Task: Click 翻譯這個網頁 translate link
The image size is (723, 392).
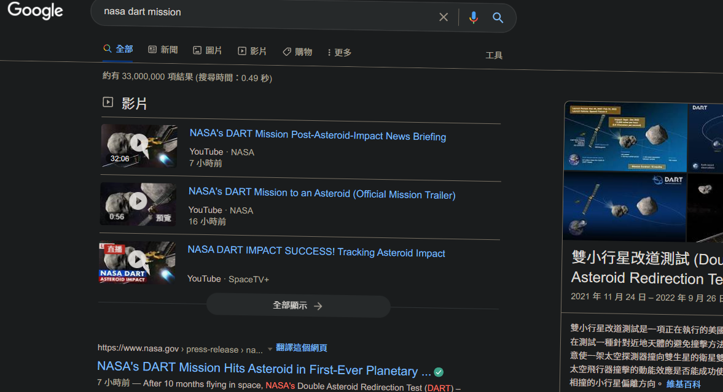Action: (302, 348)
